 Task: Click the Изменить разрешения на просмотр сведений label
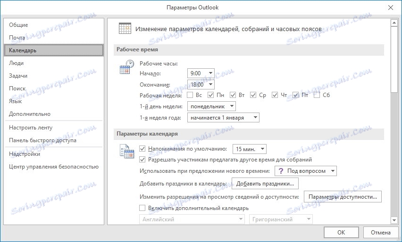tap(219, 197)
